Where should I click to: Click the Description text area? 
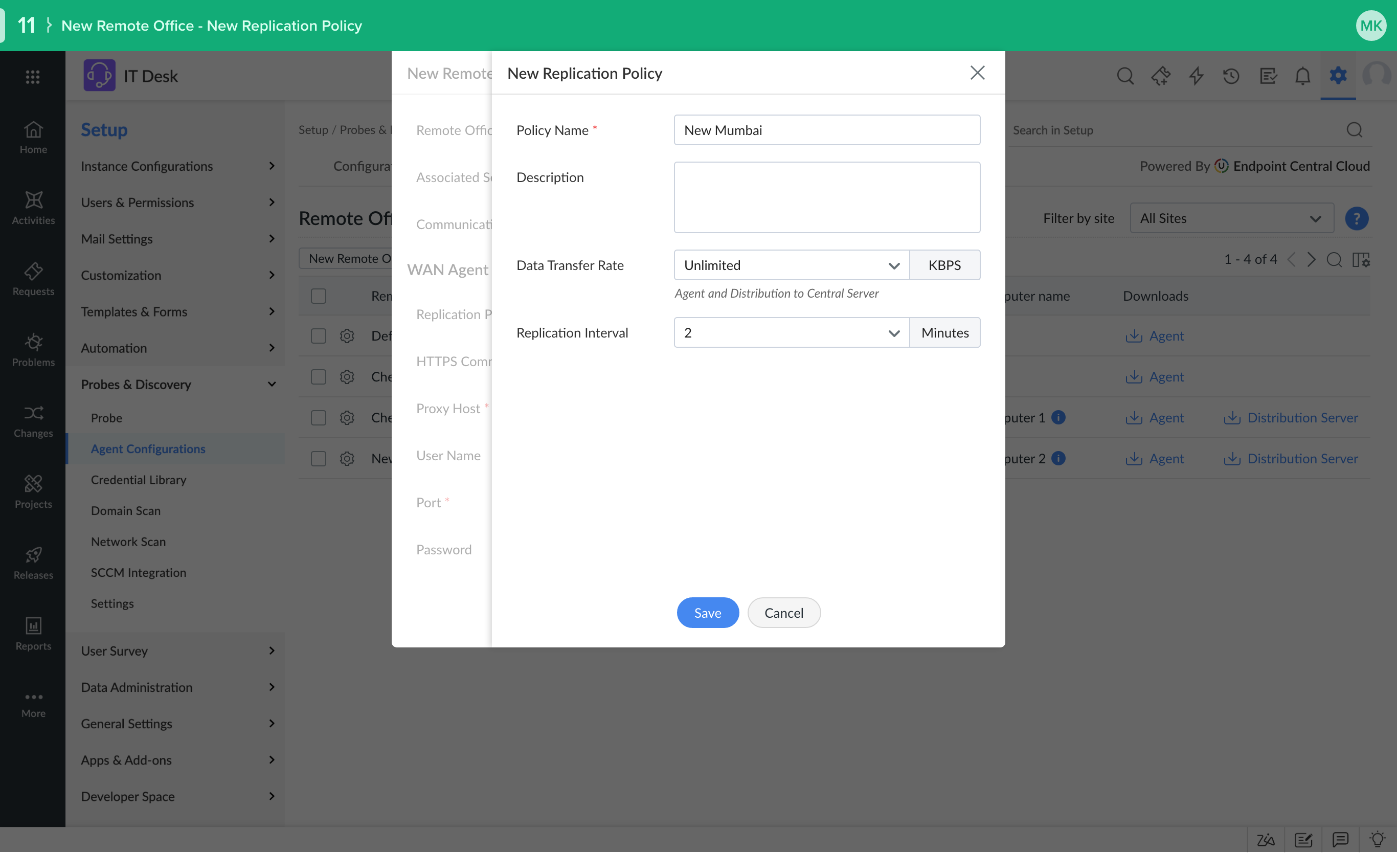pos(827,197)
